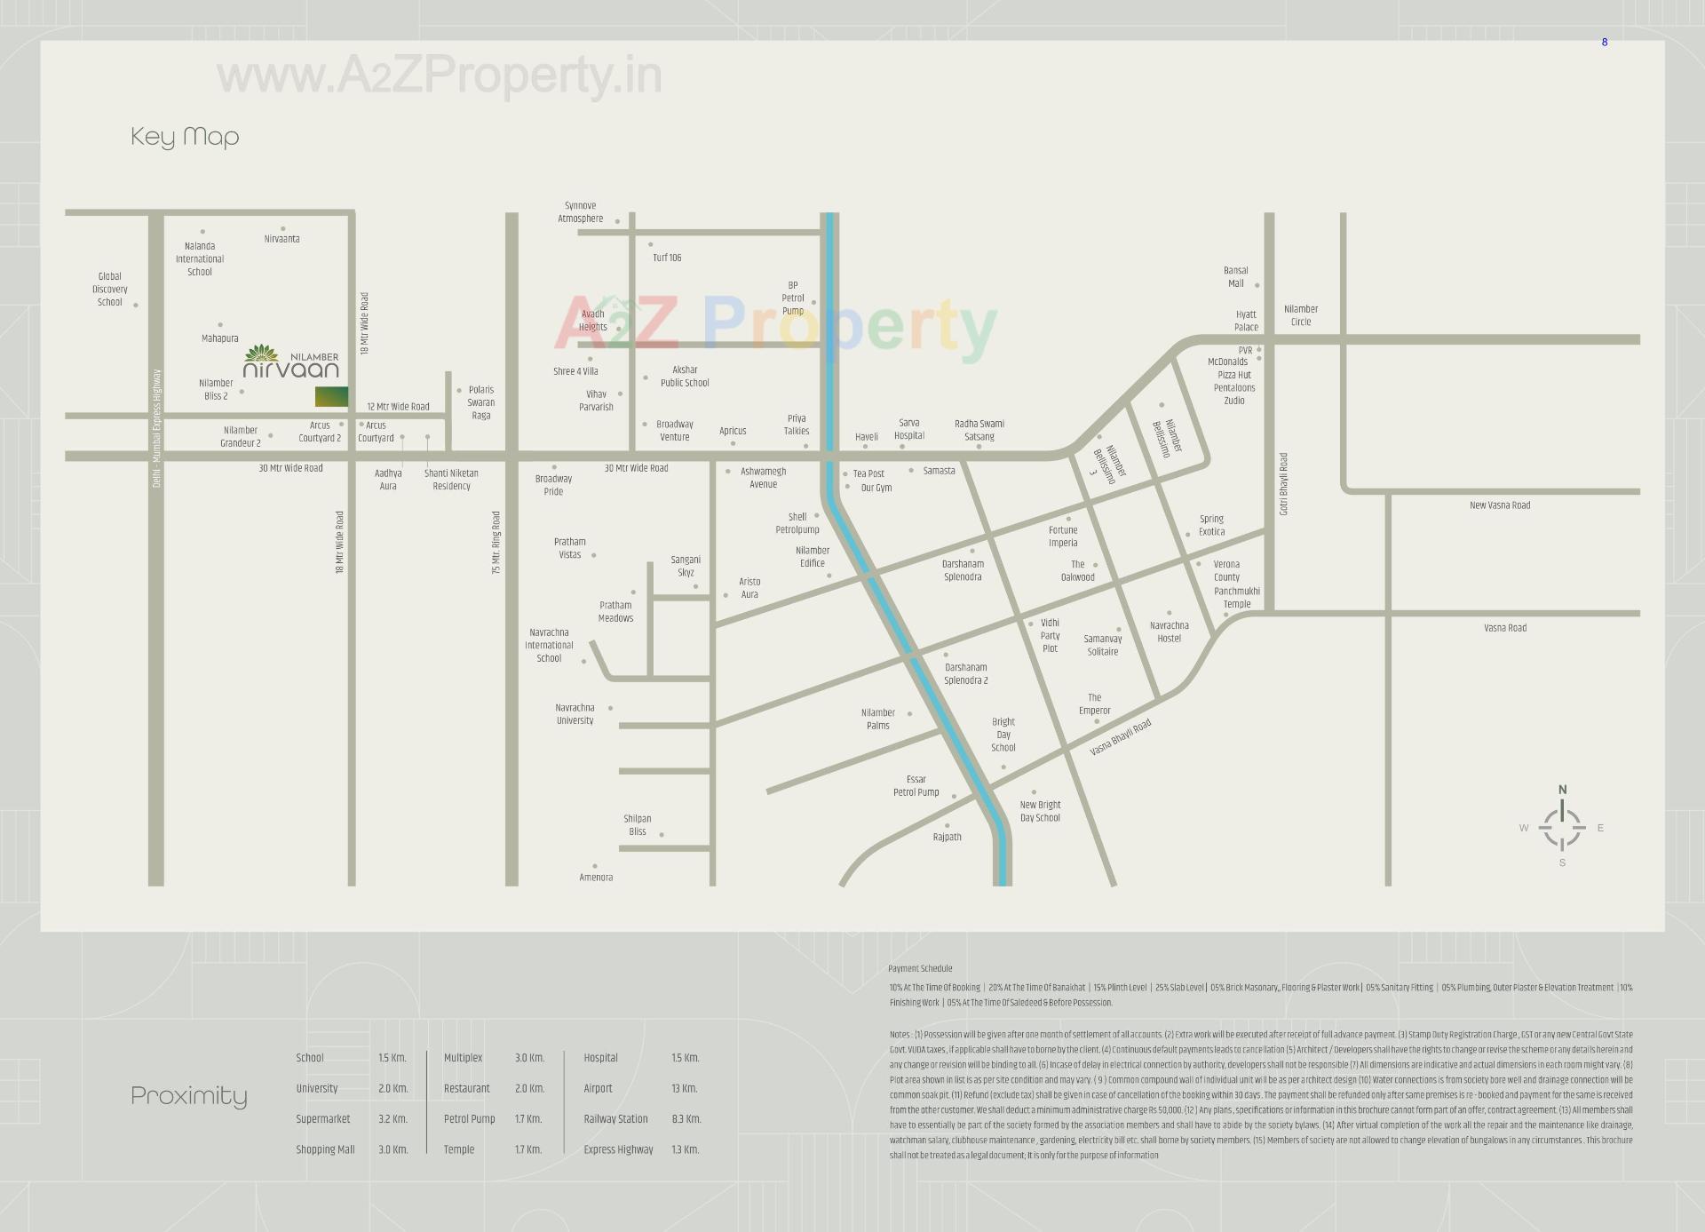The height and width of the screenshot is (1232, 1705).
Task: Click the Delhi - Mumbai Express Highway label
Action: (157, 428)
